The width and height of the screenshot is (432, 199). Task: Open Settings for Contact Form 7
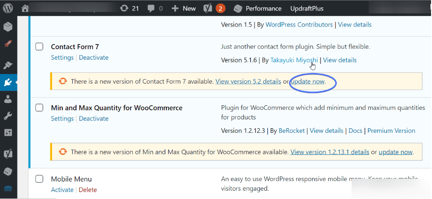coord(62,57)
